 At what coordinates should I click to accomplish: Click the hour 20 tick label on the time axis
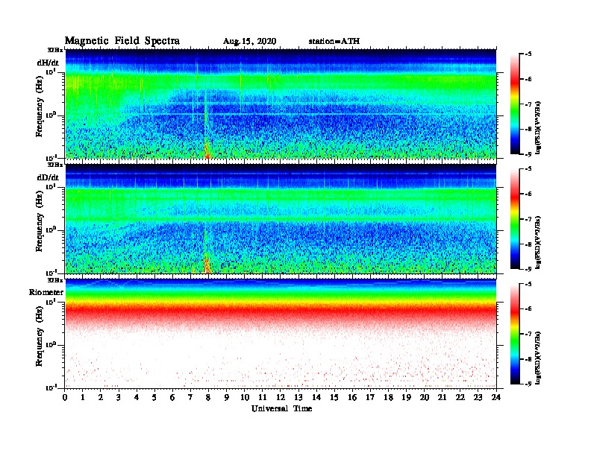[x=425, y=397]
